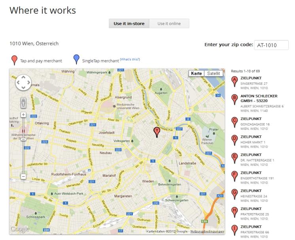Click the zoom slider handle
Viewport: 295px width, 240px height.
pos(23,139)
